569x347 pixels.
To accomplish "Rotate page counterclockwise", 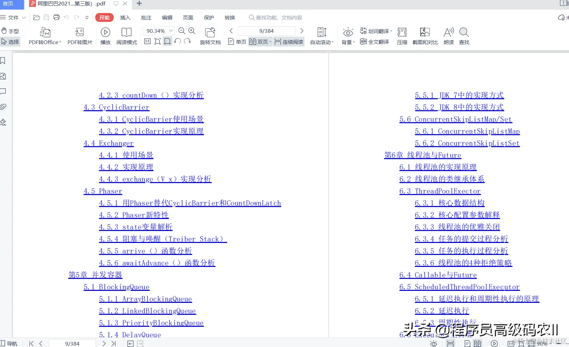I will [177, 41].
